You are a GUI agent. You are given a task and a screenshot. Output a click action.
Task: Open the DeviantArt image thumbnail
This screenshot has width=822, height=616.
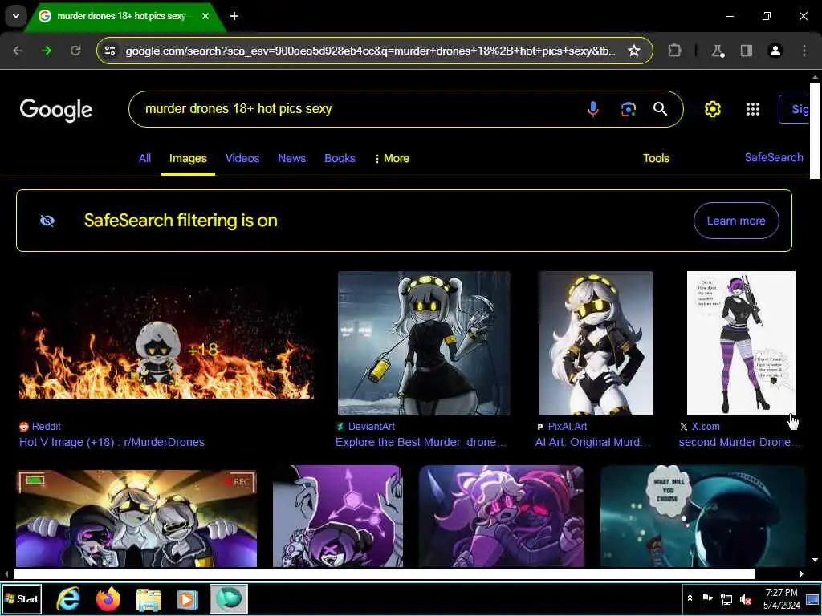424,343
